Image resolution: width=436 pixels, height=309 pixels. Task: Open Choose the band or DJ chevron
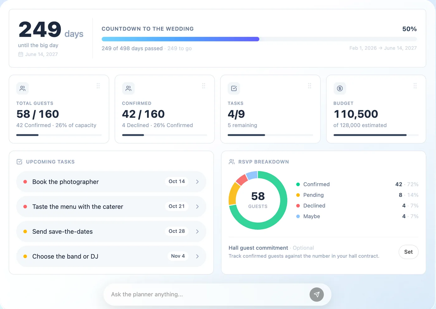click(197, 256)
